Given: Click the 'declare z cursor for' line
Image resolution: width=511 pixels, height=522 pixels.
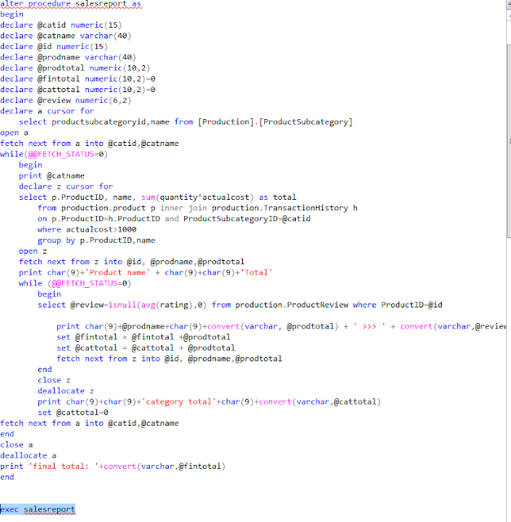Looking at the screenshot, I should coord(65,187).
